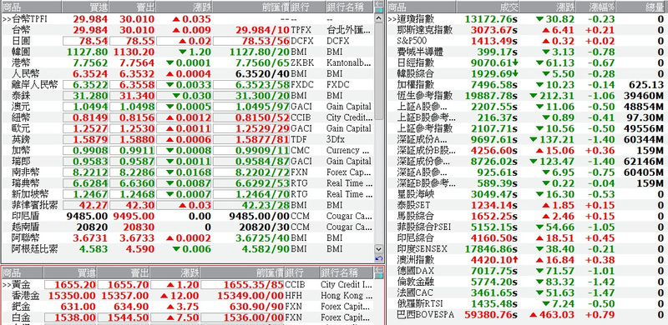
Task: Select the 日經指數 index row
Action: click(528, 63)
